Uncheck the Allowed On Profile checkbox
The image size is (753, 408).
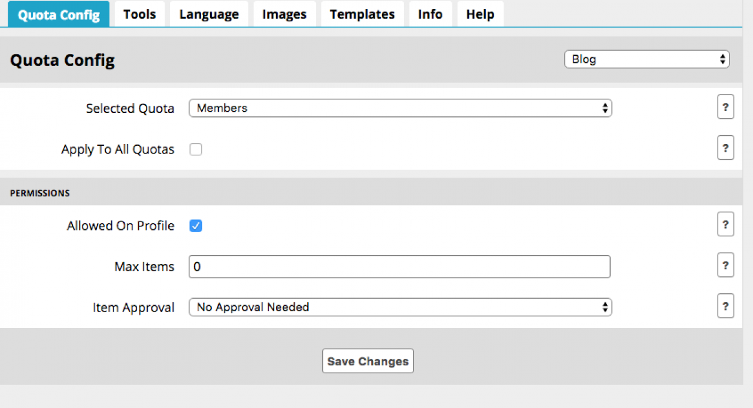(196, 226)
